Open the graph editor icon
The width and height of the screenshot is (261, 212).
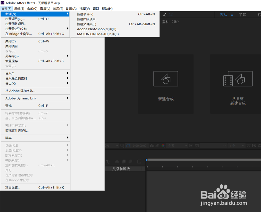click(x=139, y=161)
